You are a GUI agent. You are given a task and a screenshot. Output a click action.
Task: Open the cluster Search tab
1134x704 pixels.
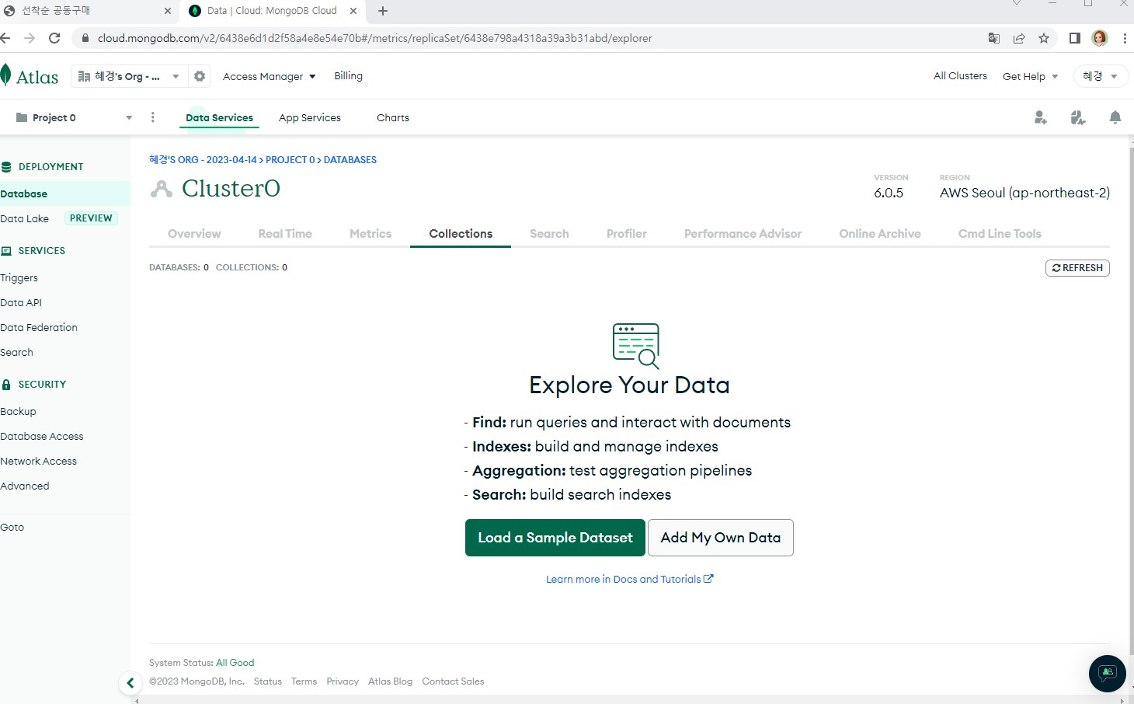point(549,233)
